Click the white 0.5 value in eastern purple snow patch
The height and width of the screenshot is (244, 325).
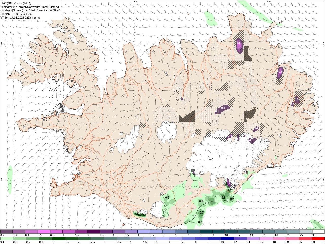coord(280,72)
